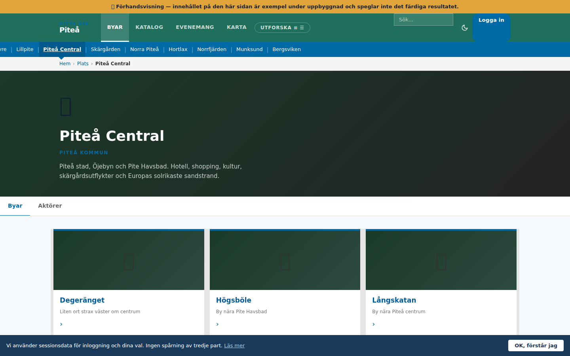This screenshot has height=356, width=570.
Task: Toggle dark mode with the moon icon
Action: click(x=465, y=28)
